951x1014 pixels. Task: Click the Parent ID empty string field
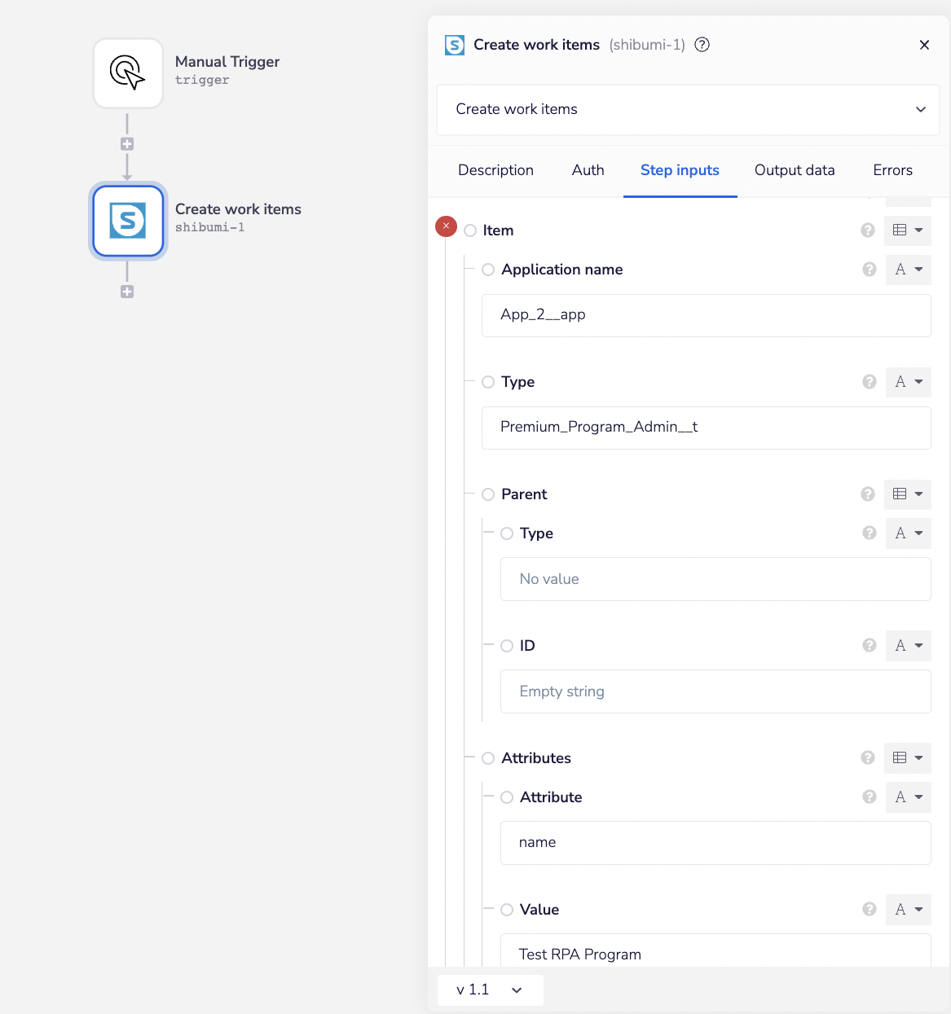715,691
